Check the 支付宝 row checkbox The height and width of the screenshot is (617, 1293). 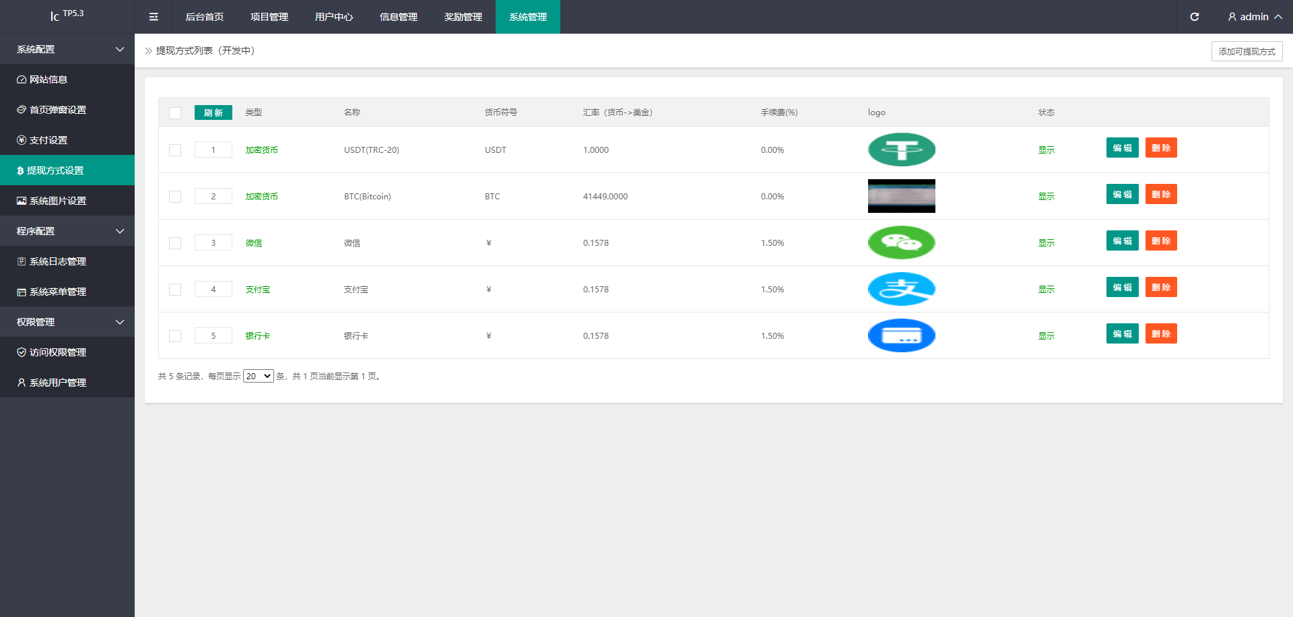(175, 290)
